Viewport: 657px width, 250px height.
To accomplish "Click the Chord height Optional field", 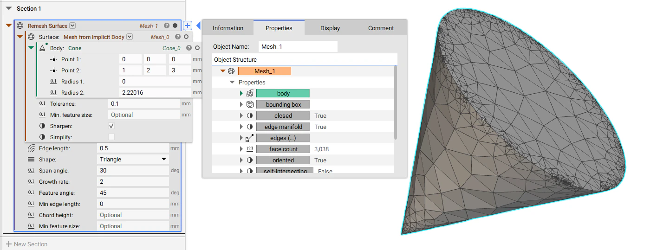I will coord(133,215).
